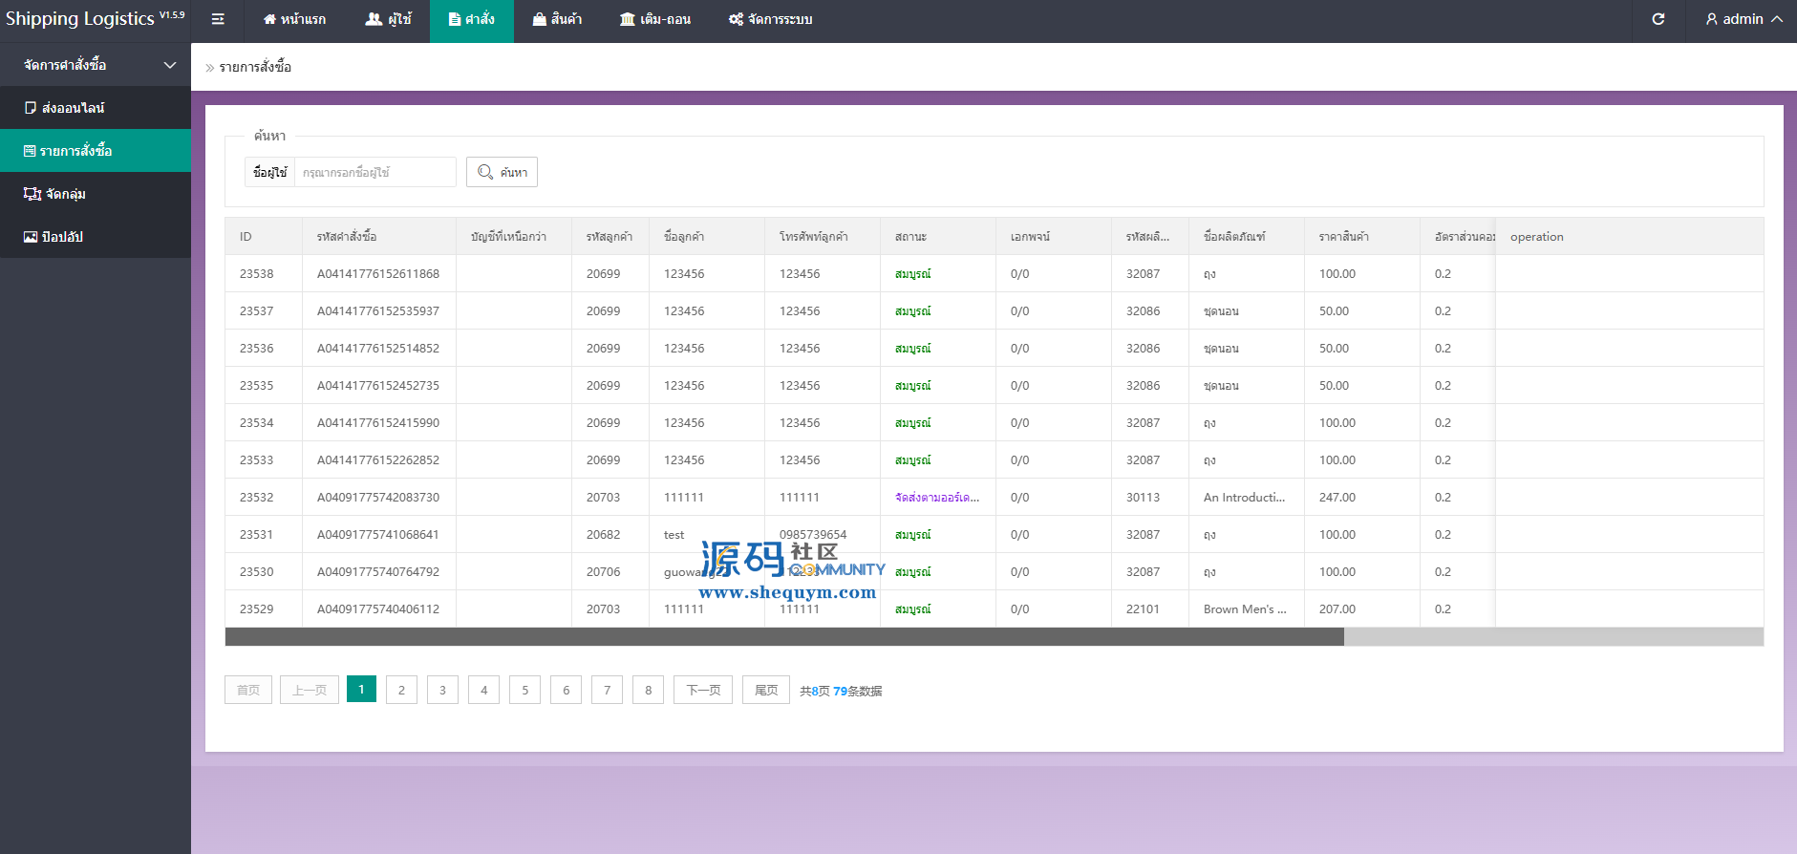1797x854 pixels.
Task: Jump to last page with 尾页
Action: pos(765,690)
